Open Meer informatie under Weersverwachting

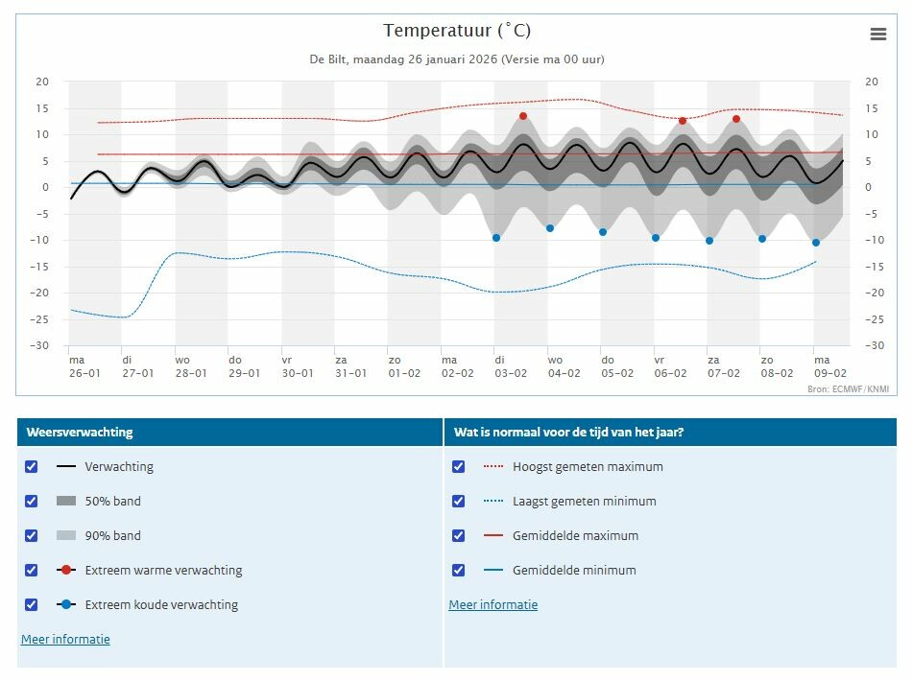point(65,639)
